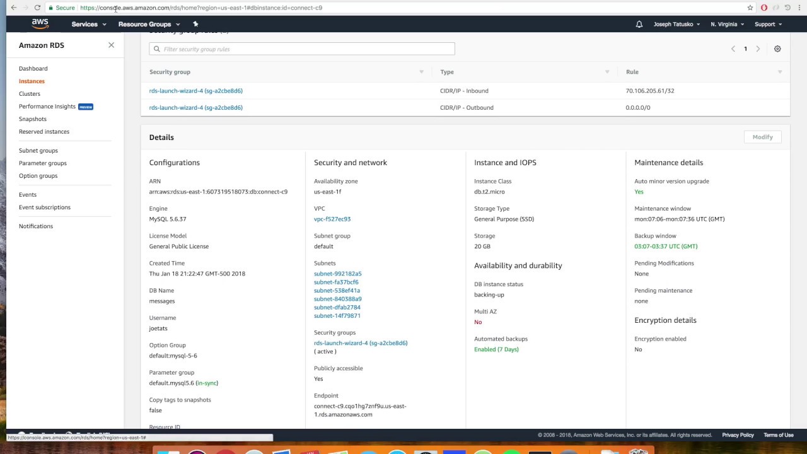This screenshot has width=807, height=454.
Task: Click the db.t2.micro instance class value
Action: (x=489, y=192)
